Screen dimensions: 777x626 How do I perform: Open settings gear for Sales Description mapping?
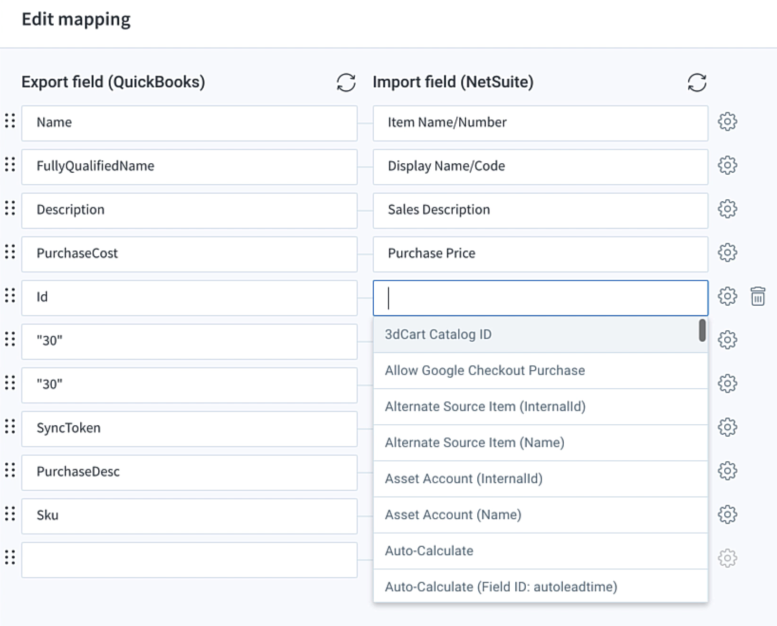727,209
